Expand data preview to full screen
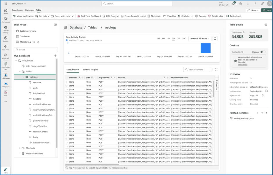 tap(216, 70)
